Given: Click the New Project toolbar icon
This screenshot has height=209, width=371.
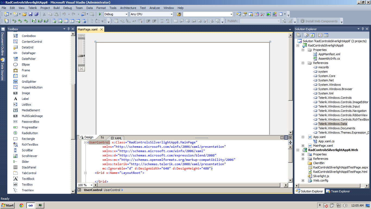Looking at the screenshot, I should click(6, 14).
